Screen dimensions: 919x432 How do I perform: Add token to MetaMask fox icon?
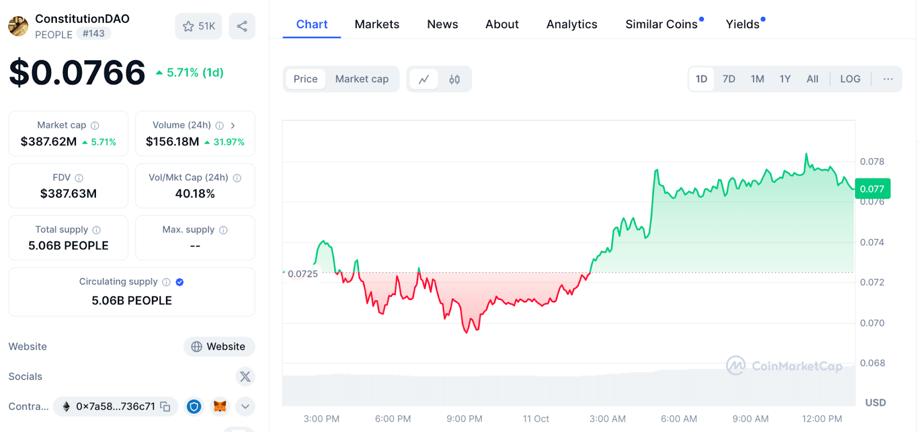point(220,406)
